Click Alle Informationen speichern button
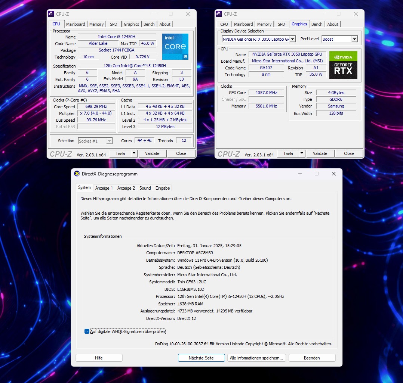Image resolution: width=403 pixels, height=383 pixels. point(256,358)
